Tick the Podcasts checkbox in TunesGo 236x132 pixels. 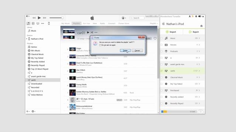[x=162, y=51]
